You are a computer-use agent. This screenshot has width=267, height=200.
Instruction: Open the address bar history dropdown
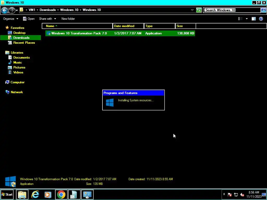(192, 10)
